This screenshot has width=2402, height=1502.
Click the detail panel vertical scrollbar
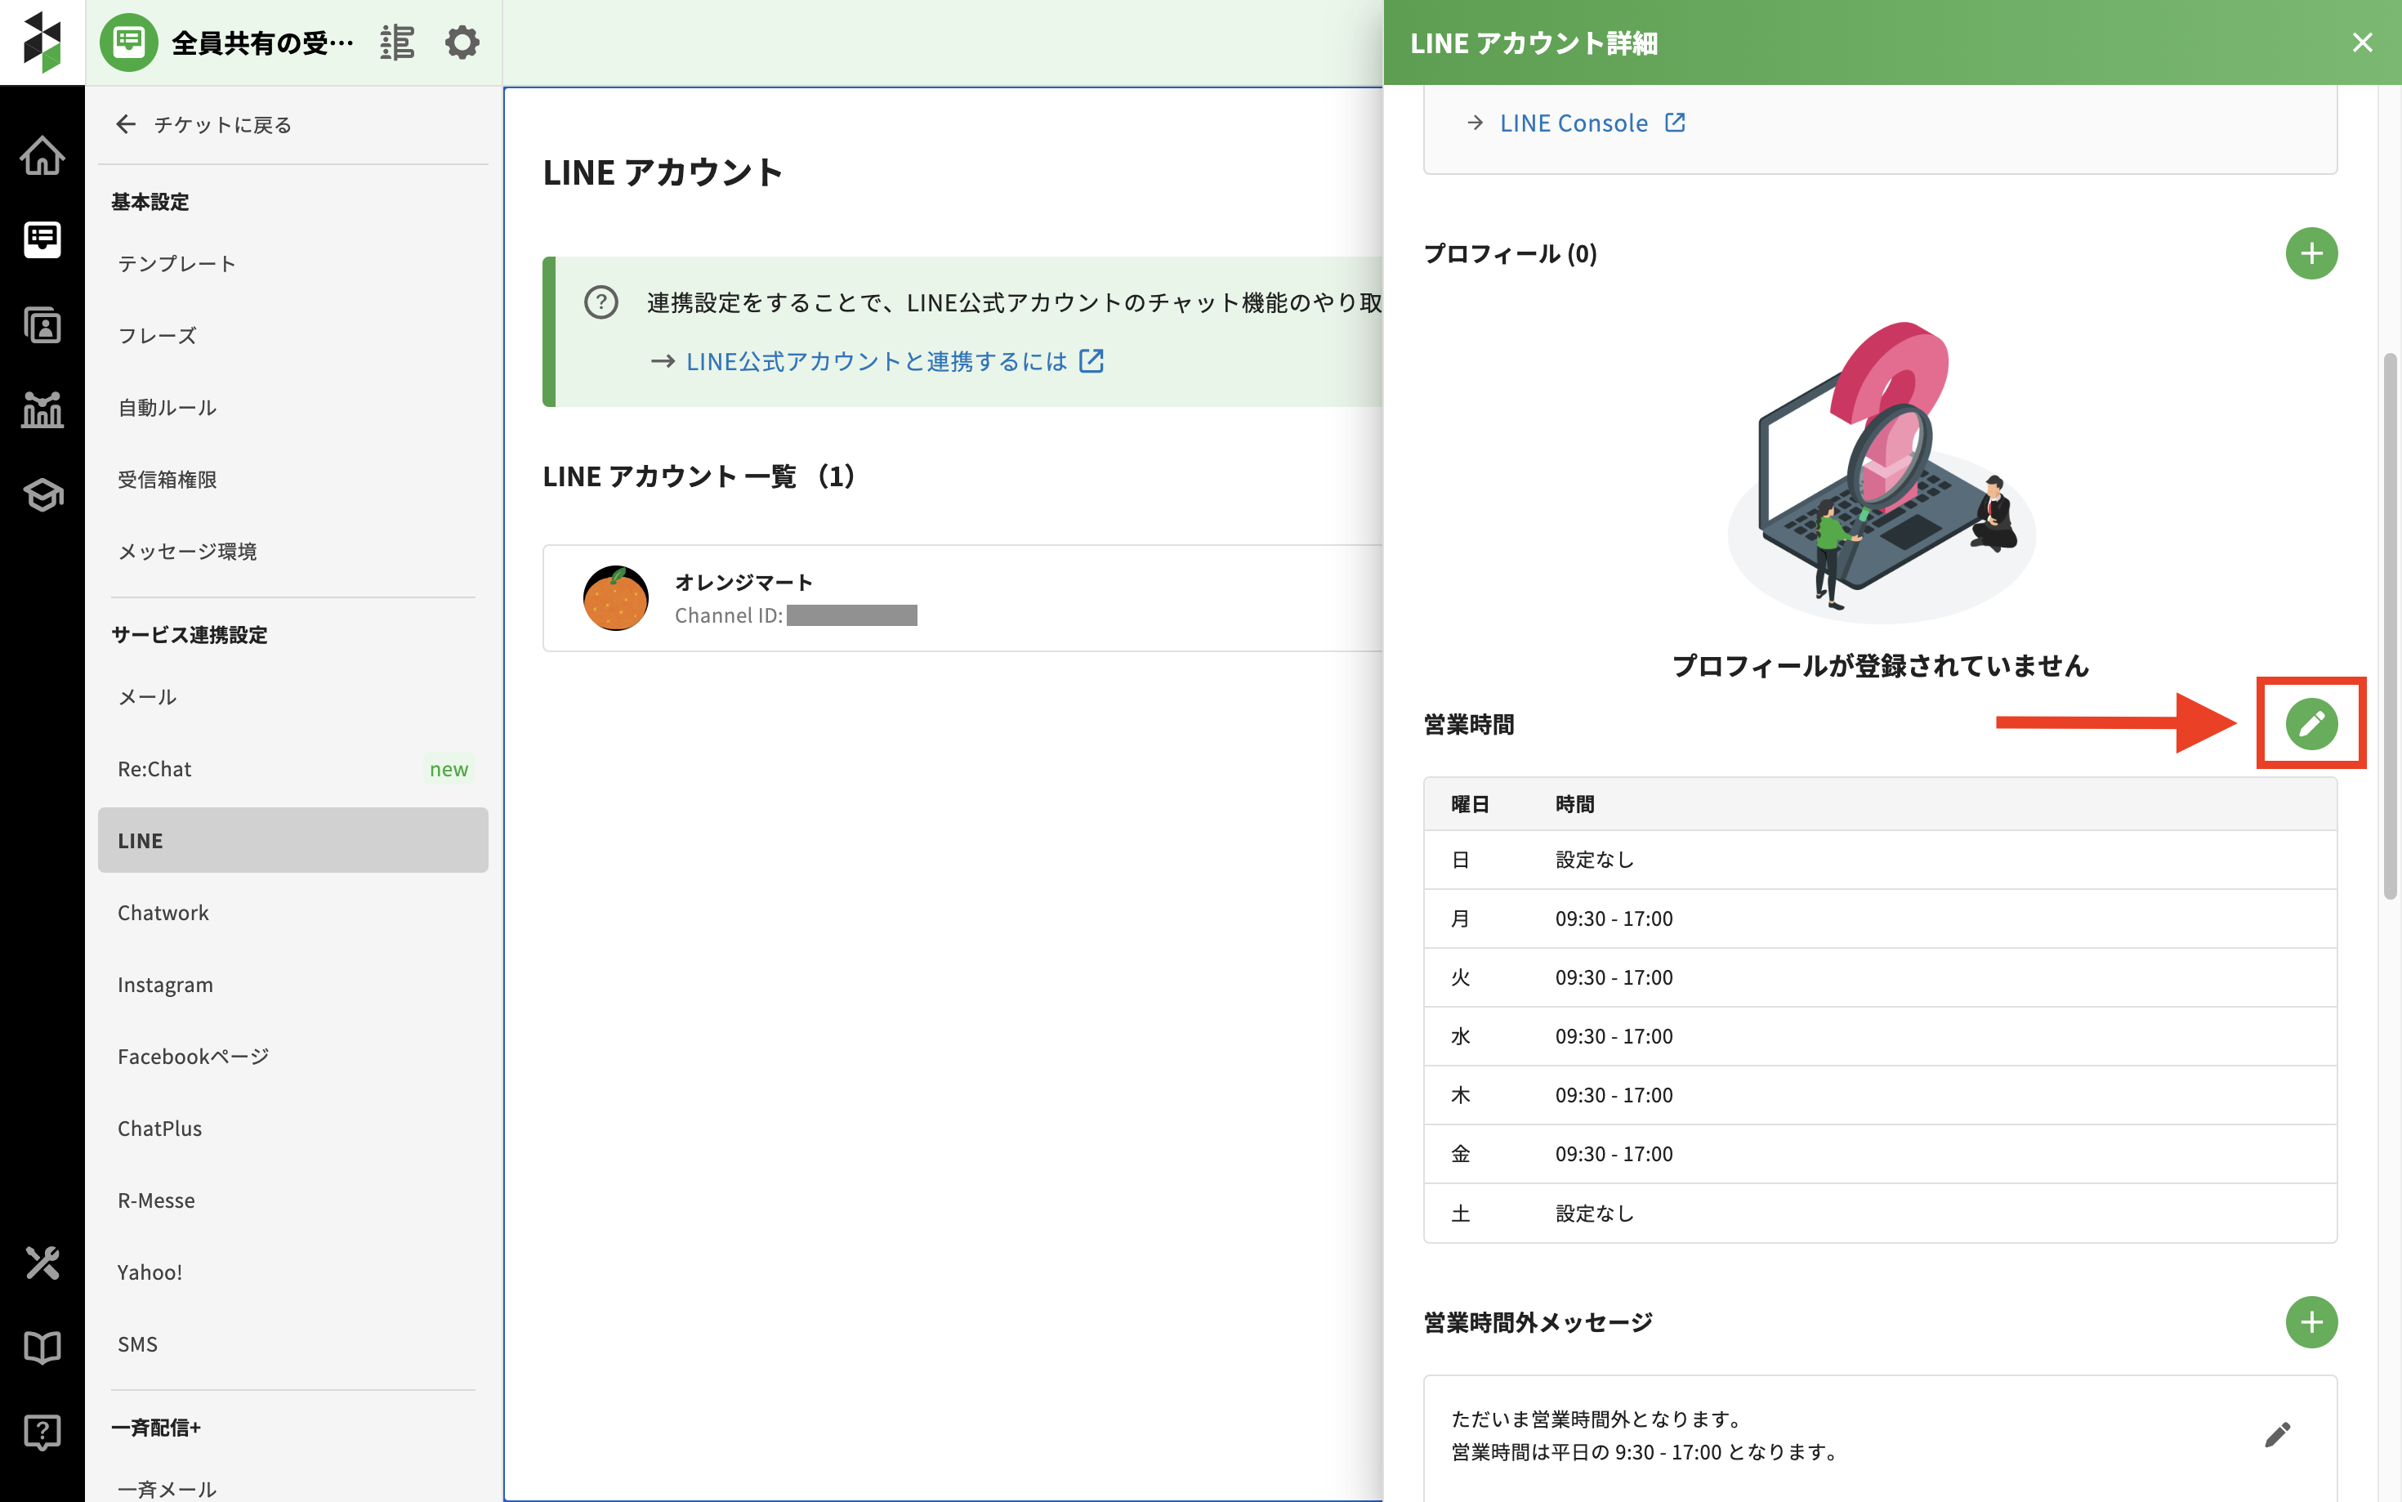(2390, 626)
